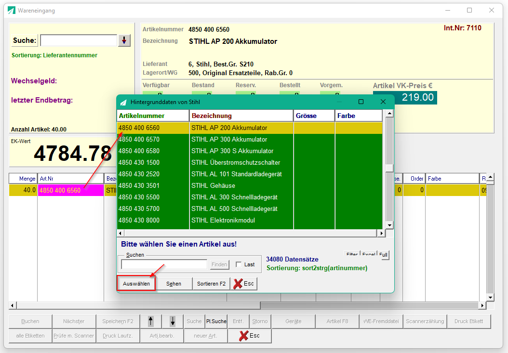Screen dimensions: 508x353
Task: Click article number 4850 430 8000
Action: coord(139,220)
